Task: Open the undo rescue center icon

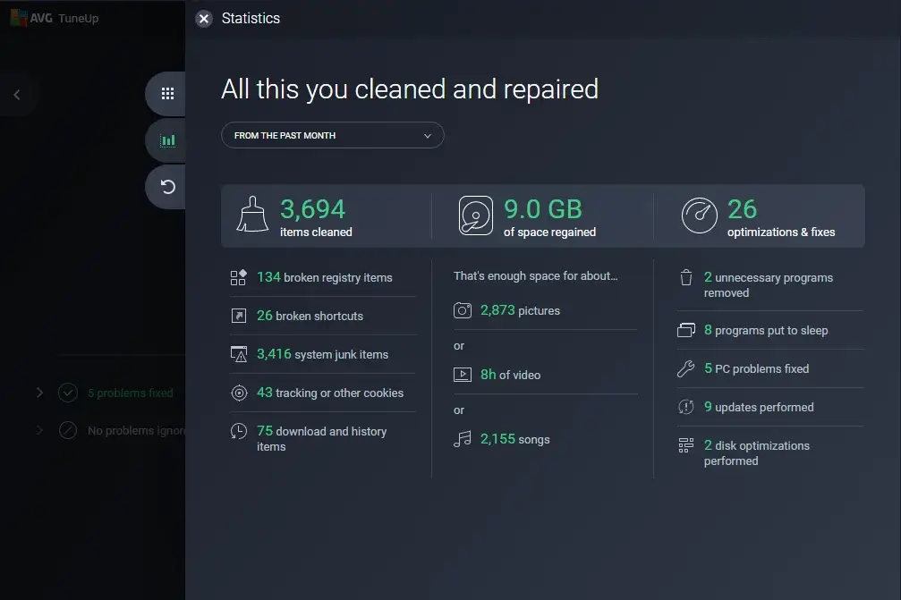Action: (167, 187)
